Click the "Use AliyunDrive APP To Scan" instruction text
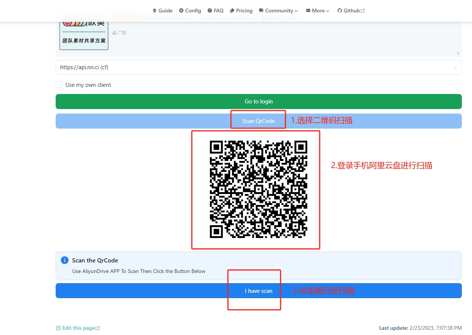The height and width of the screenshot is (335, 472). 139,271
